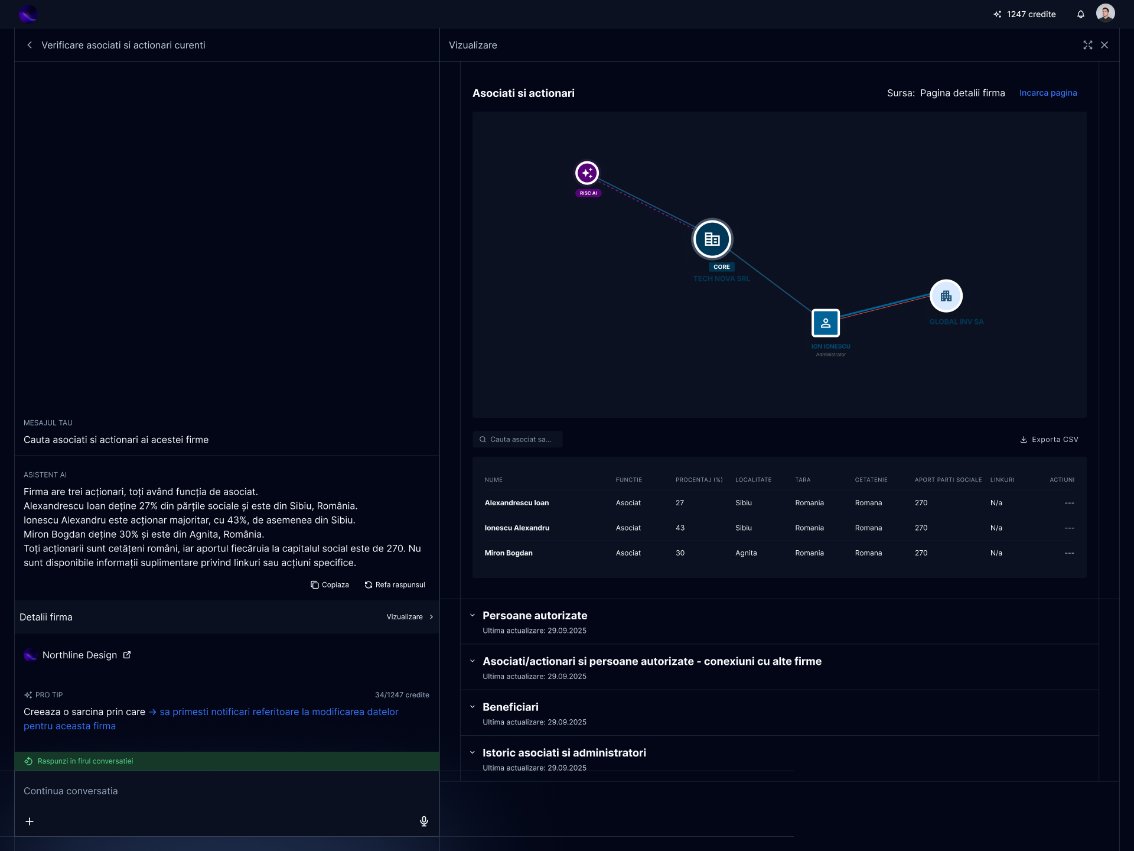Click the search magnifier icon
This screenshot has width=1134, height=851.
483,440
